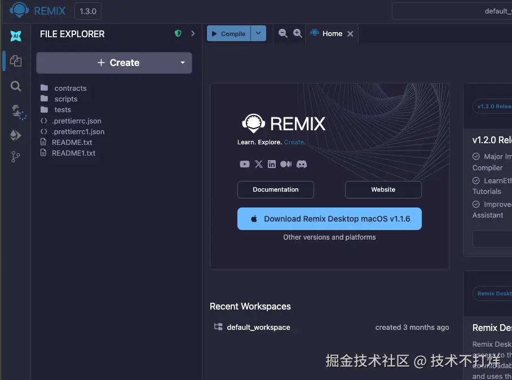Open the Solidity compiler sidebar icon

[18, 112]
